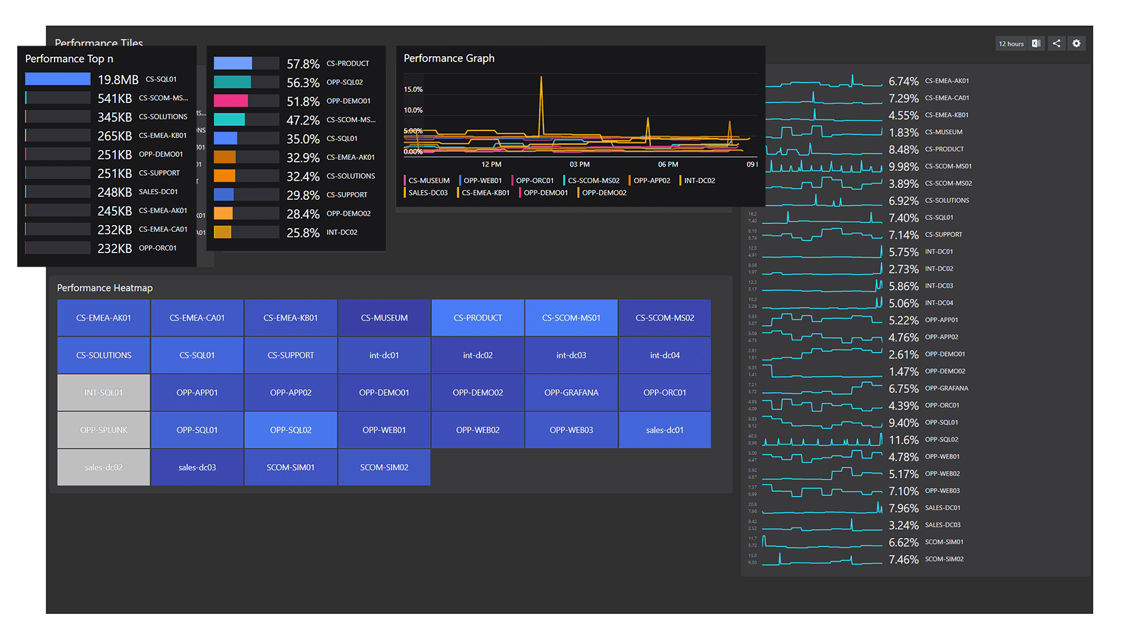
Task: Click the 19.8MB CS-SQL01 top bar
Action: [x=57, y=78]
